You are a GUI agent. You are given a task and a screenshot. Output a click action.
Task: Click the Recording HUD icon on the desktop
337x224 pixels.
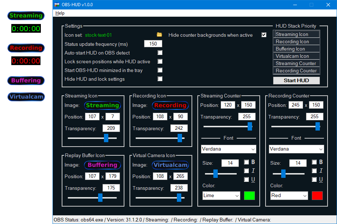[x=26, y=48]
